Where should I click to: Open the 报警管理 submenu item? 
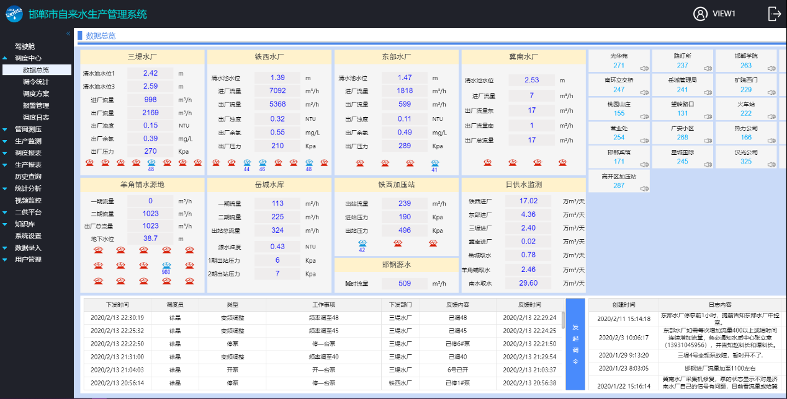[36, 105]
